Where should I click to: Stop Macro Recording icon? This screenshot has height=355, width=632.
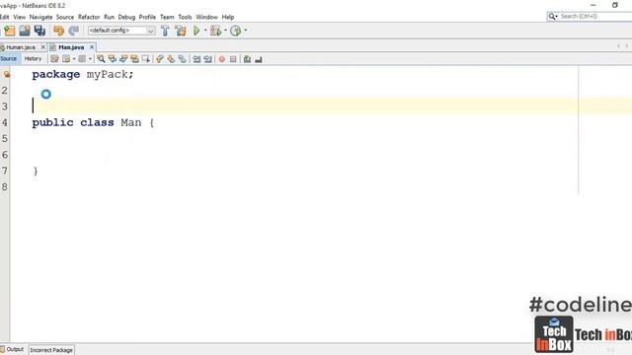click(x=233, y=59)
